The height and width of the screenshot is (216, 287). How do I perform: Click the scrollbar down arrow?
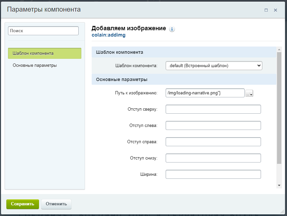tap(279, 185)
